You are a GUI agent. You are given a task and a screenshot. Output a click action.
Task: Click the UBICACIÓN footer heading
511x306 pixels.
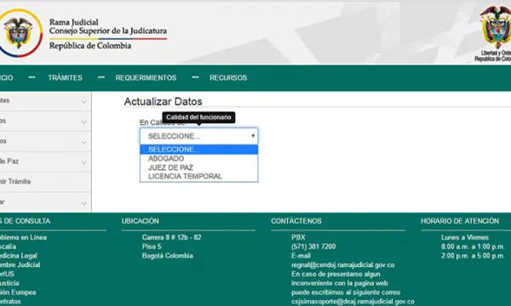[141, 221]
